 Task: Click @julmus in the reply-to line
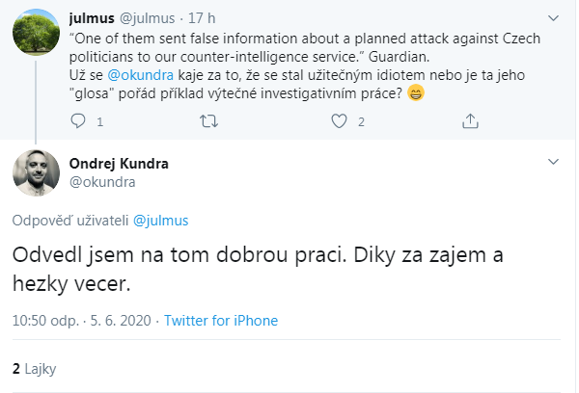(163, 222)
